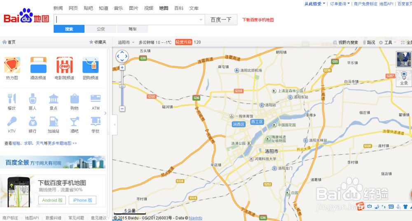412x221 pixels.
Task: Open 百科 in top navigation
Action: coord(179,8)
